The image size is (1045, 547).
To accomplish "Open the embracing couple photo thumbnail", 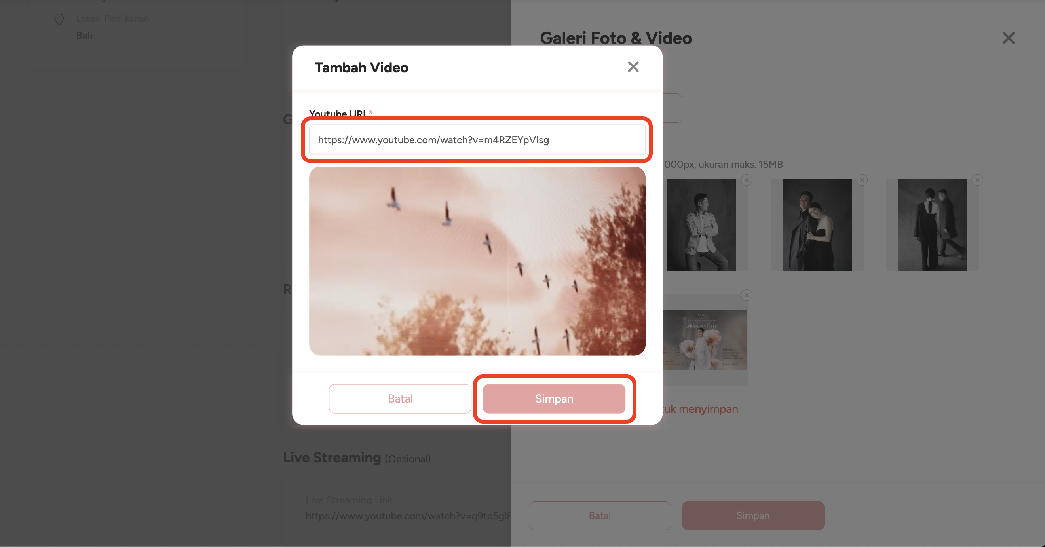I will (817, 224).
